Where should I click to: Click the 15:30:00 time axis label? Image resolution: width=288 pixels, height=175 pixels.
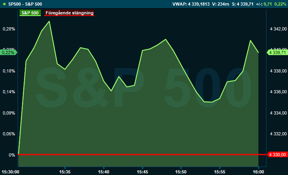(10, 172)
